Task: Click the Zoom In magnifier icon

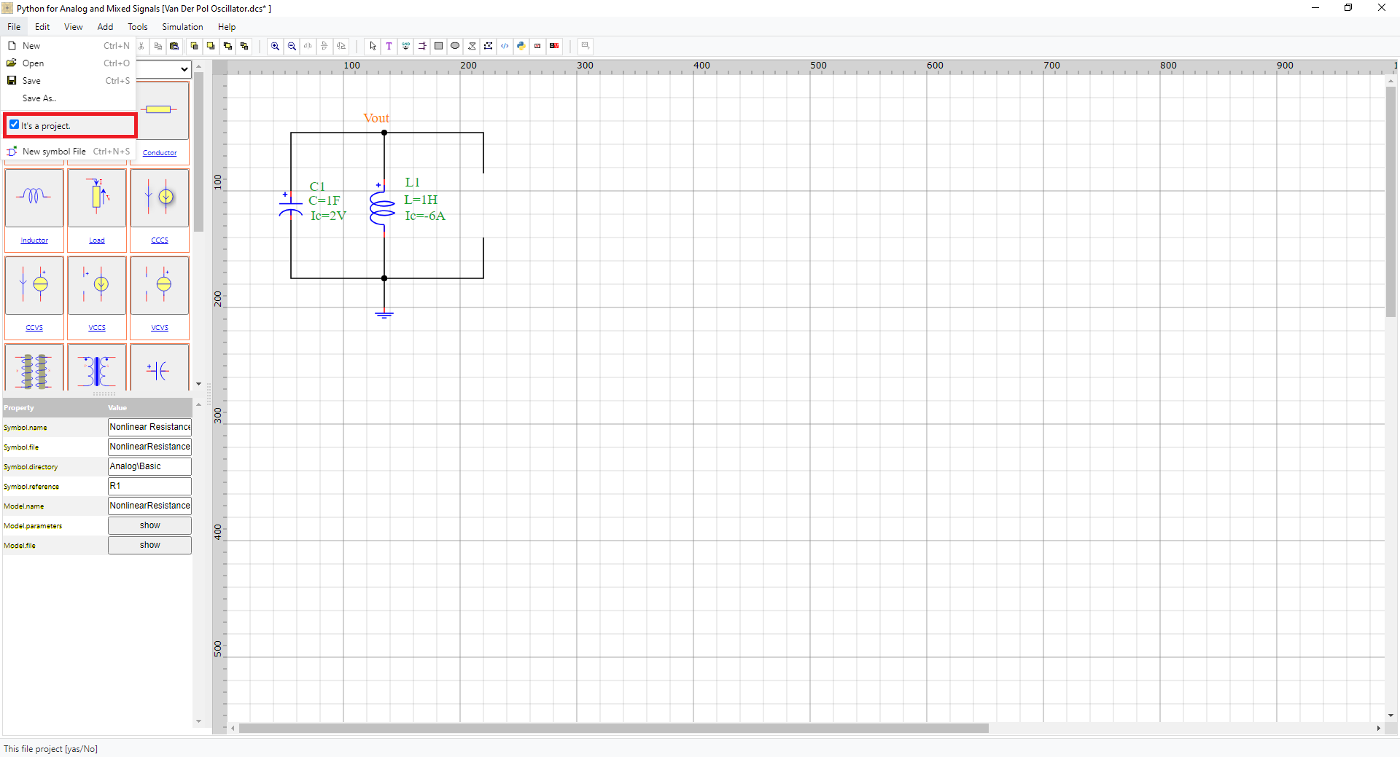Action: pos(275,46)
